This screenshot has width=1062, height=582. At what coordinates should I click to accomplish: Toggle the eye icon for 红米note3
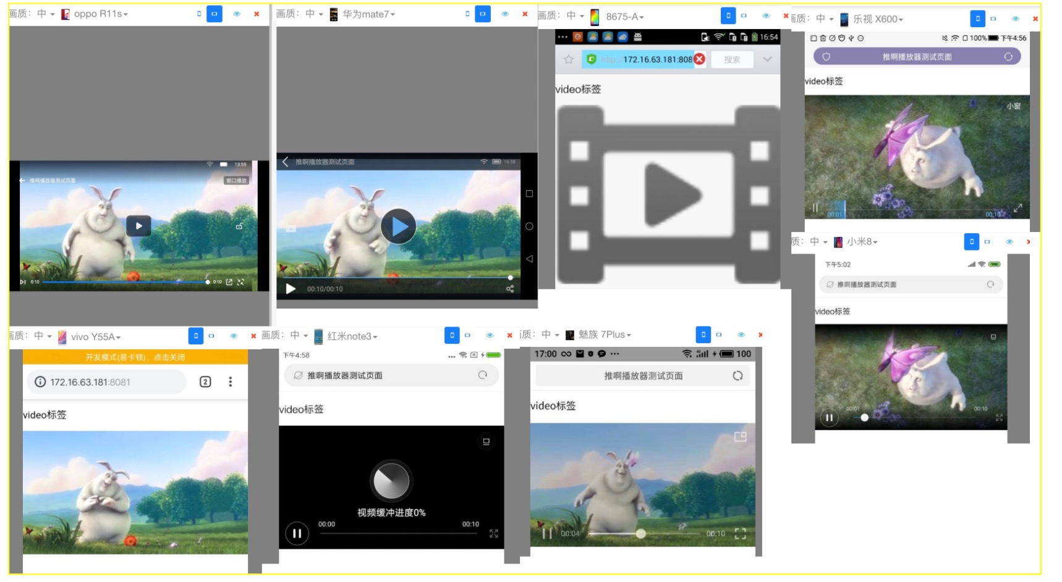point(490,335)
